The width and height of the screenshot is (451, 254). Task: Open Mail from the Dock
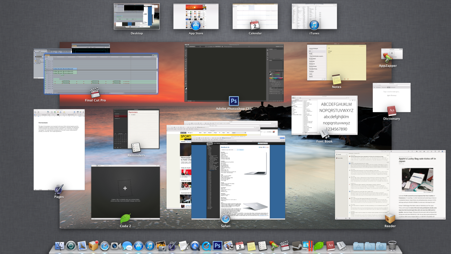[x=82, y=246]
